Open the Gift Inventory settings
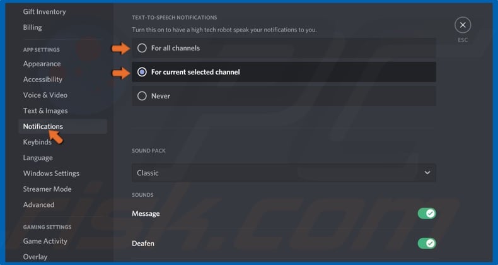This screenshot has height=265, width=498. click(44, 11)
